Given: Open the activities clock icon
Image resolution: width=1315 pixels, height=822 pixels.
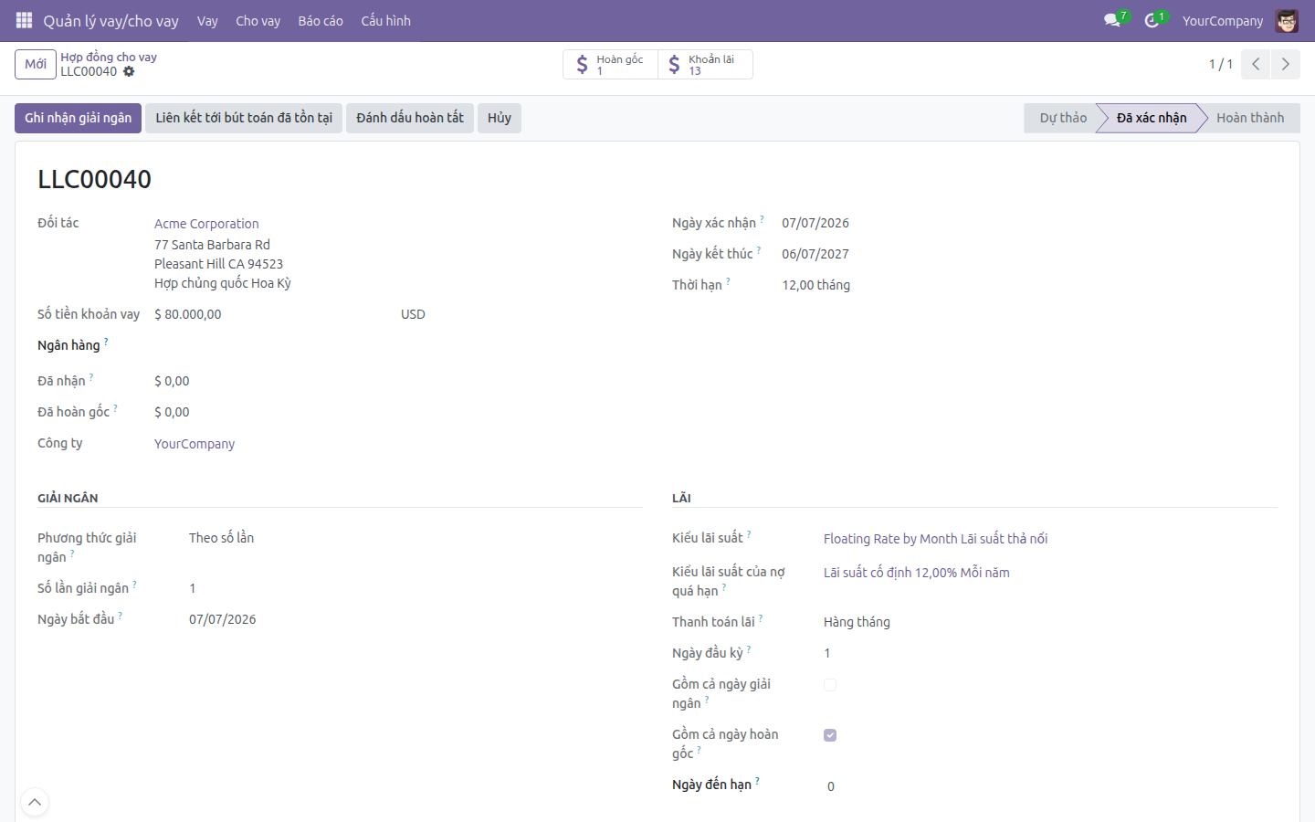Looking at the screenshot, I should (1152, 20).
